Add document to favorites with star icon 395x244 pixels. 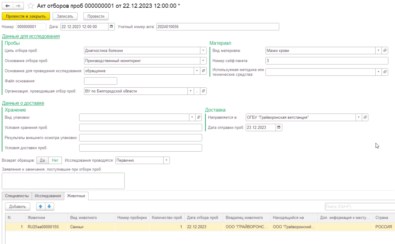click(30, 6)
